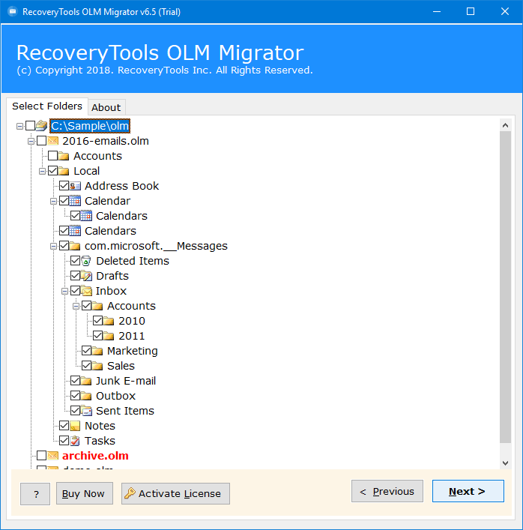Click the scrollbar up arrow
This screenshot has width=523, height=530.
pyautogui.click(x=506, y=125)
